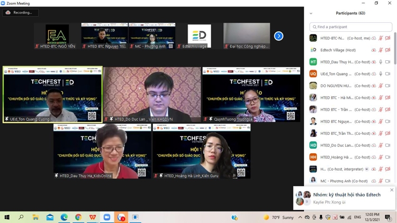Open the ENG language input selector
Viewport: 397px width, 223px height.
coord(357,217)
